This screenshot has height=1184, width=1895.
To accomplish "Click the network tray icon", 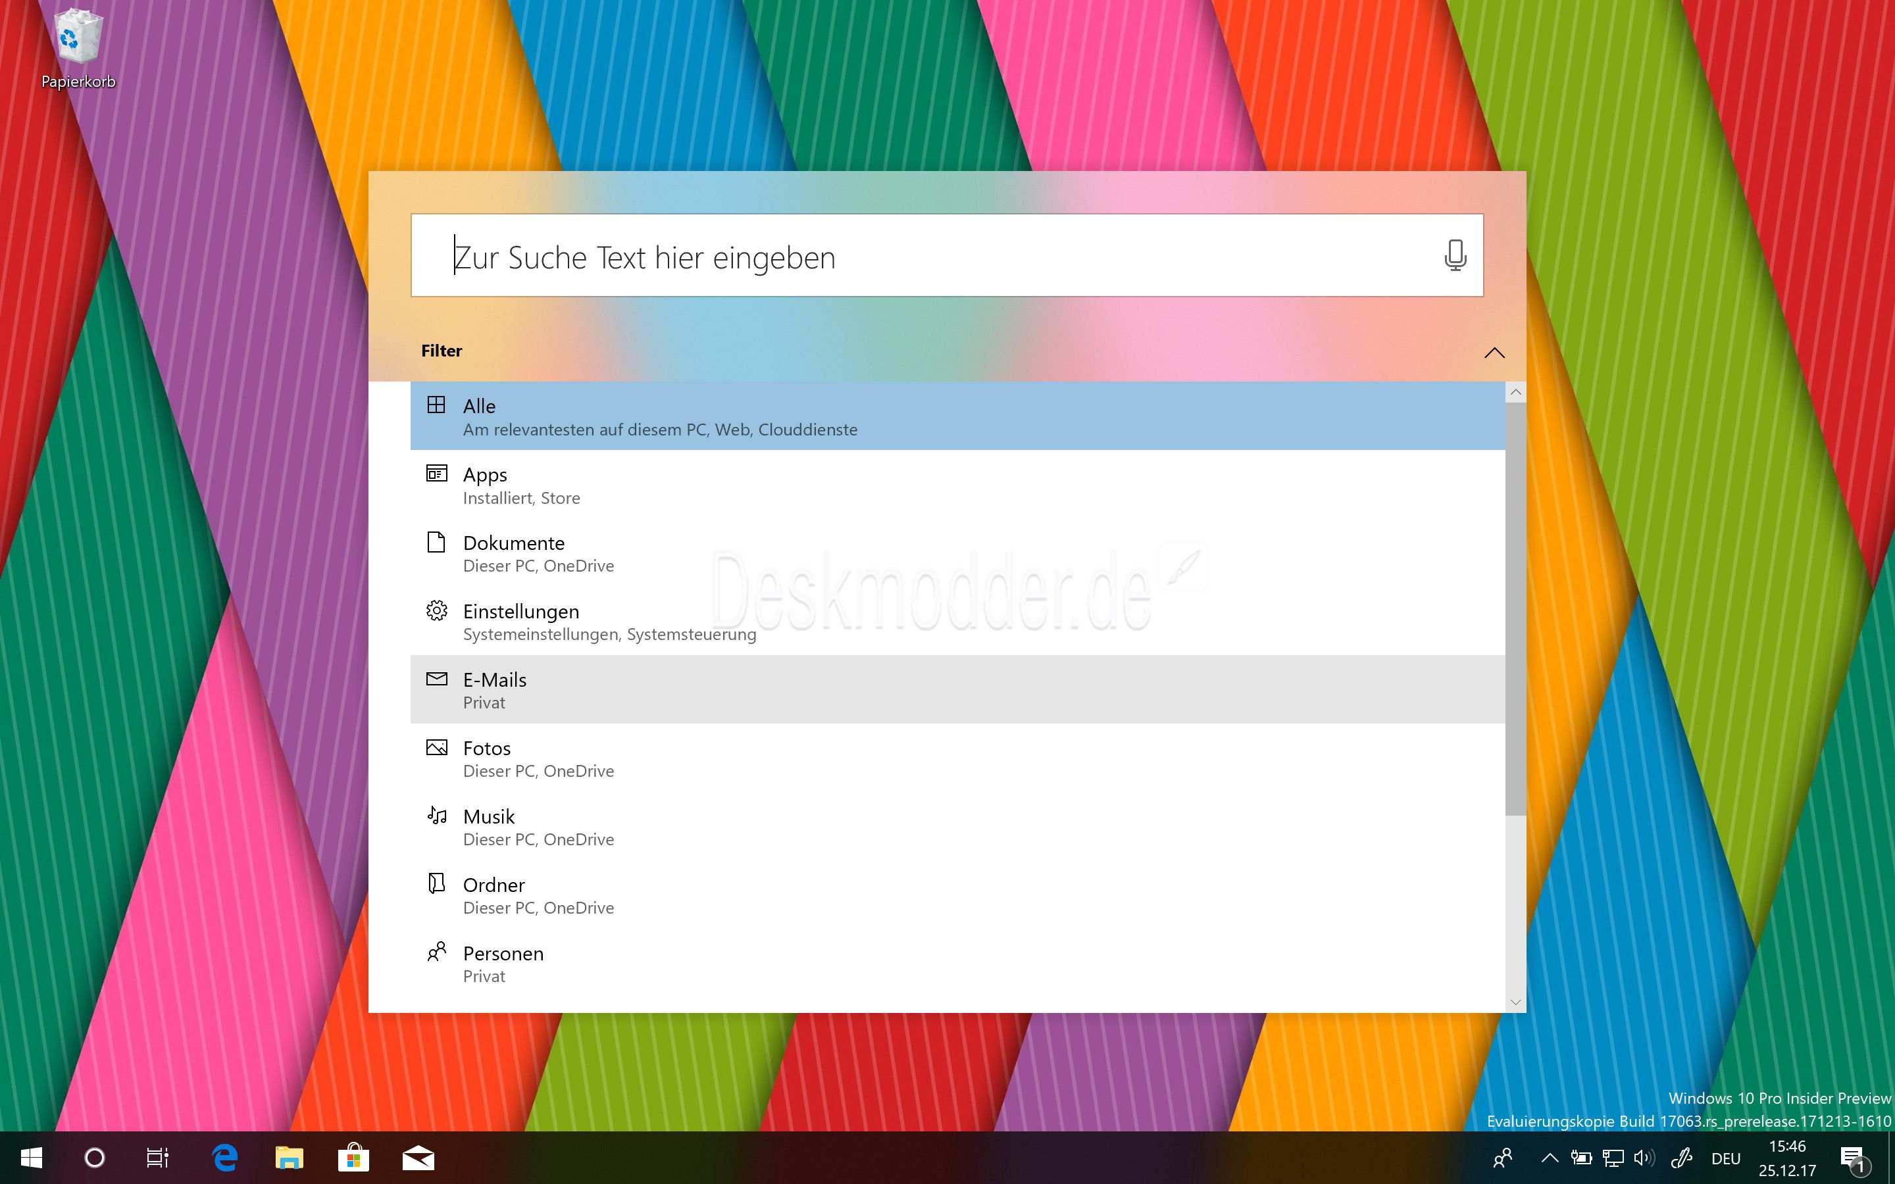I will tap(1612, 1158).
